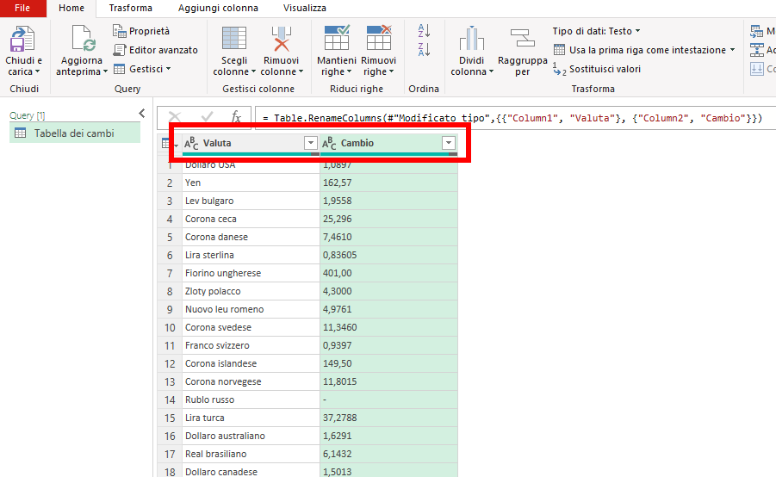Select the Franco svizzero cell

pos(251,345)
